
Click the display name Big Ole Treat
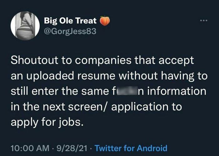click(x=70, y=21)
